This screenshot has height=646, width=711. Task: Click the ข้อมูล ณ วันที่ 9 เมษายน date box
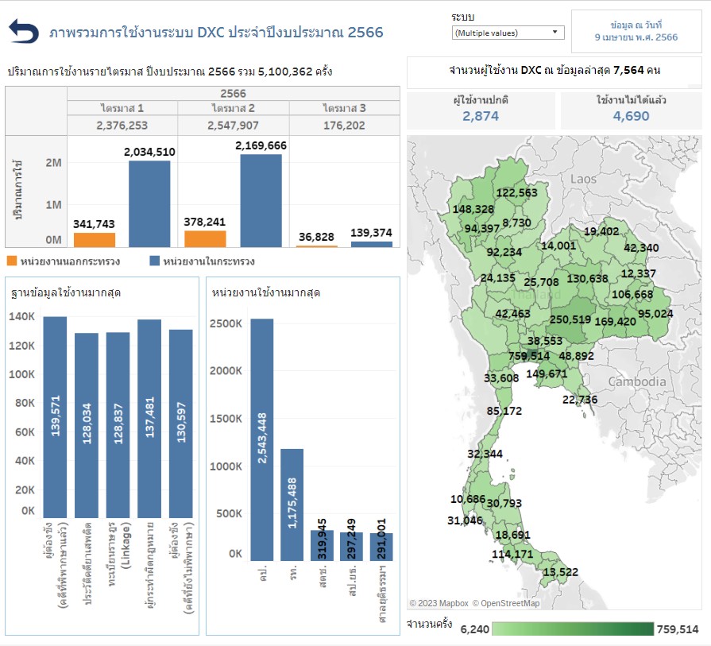pyautogui.click(x=636, y=31)
